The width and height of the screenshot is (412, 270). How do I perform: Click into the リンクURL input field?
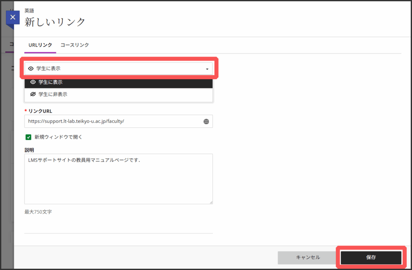click(113, 121)
